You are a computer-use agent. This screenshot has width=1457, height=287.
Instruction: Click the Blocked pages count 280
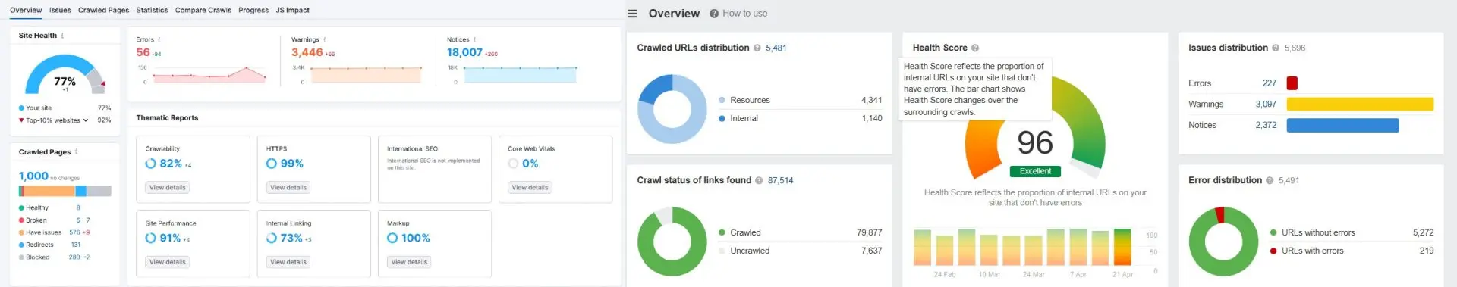tap(74, 257)
